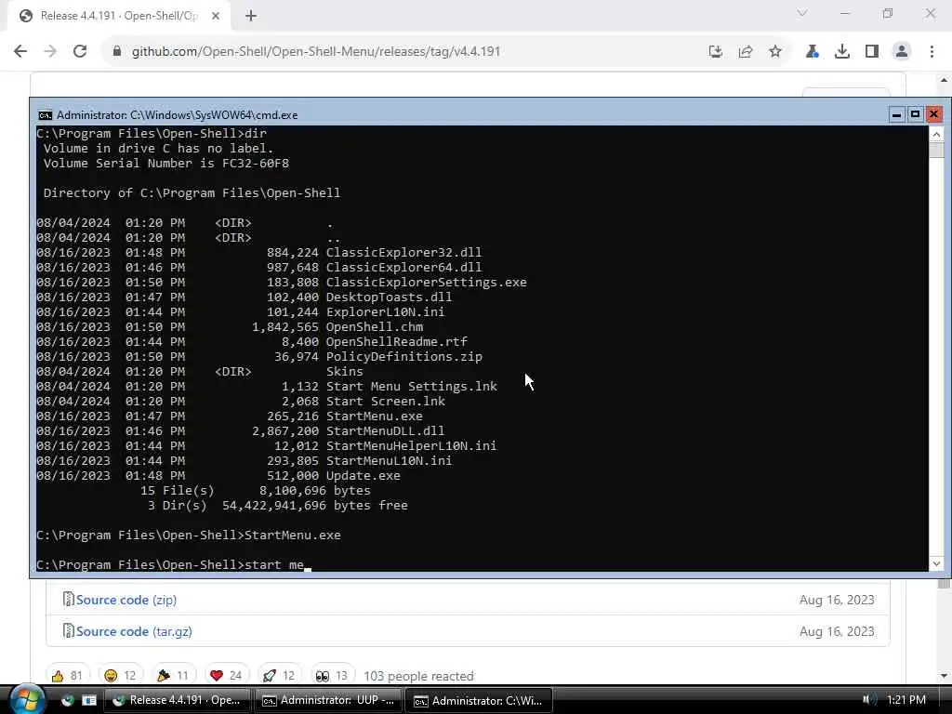952x714 pixels.
Task: Open Chrome downloads icon
Action: click(x=842, y=52)
